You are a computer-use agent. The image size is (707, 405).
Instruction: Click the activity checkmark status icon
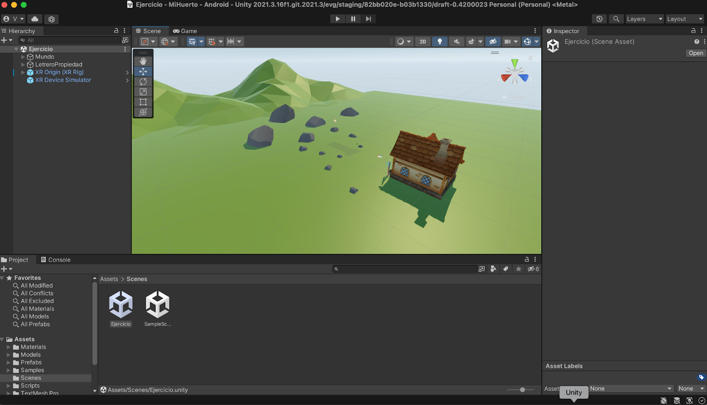702,401
